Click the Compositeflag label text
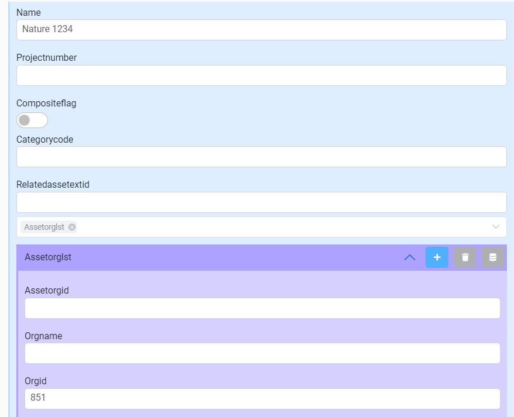The width and height of the screenshot is (514, 417). pyautogui.click(x=46, y=104)
